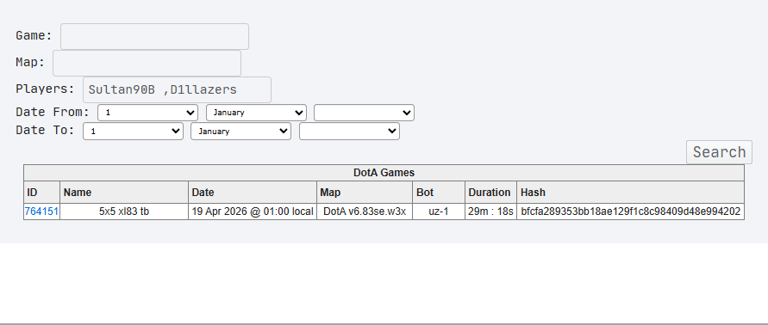Screen dimensions: 768x325
Task: Click the hash value bfcfa289353 cell
Action: click(630, 212)
